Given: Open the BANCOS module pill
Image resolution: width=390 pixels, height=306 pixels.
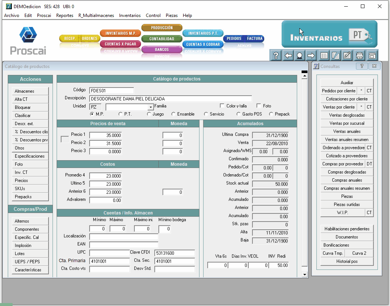Looking at the screenshot, I should (162, 49).
